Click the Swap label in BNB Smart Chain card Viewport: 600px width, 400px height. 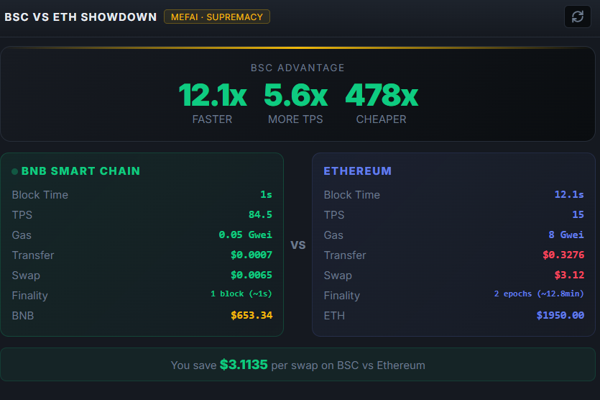[x=26, y=276]
